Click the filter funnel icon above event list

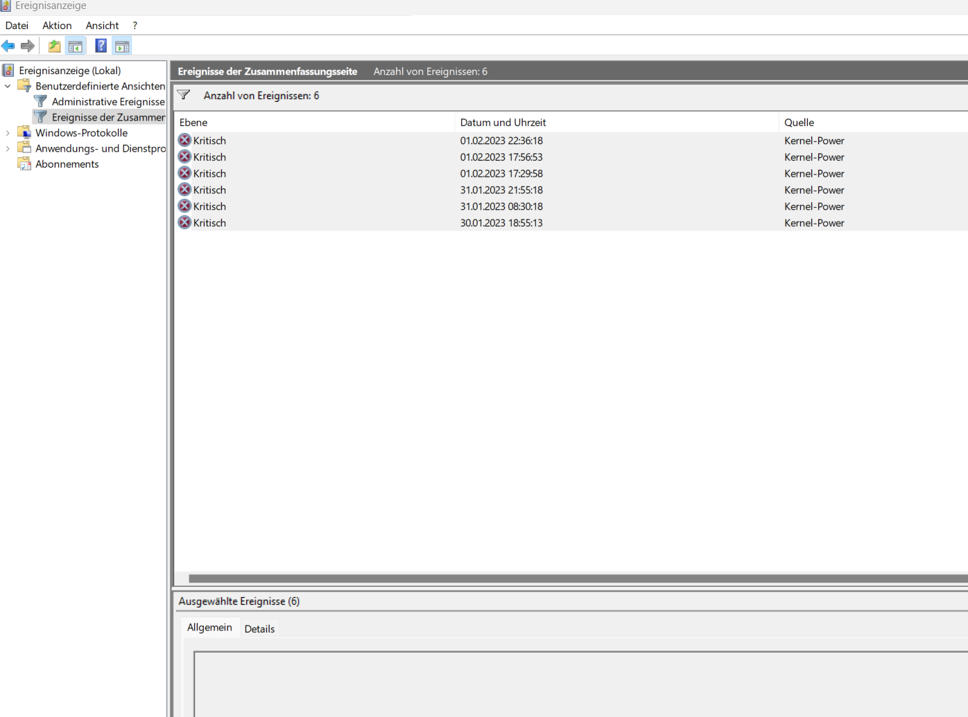[x=184, y=95]
